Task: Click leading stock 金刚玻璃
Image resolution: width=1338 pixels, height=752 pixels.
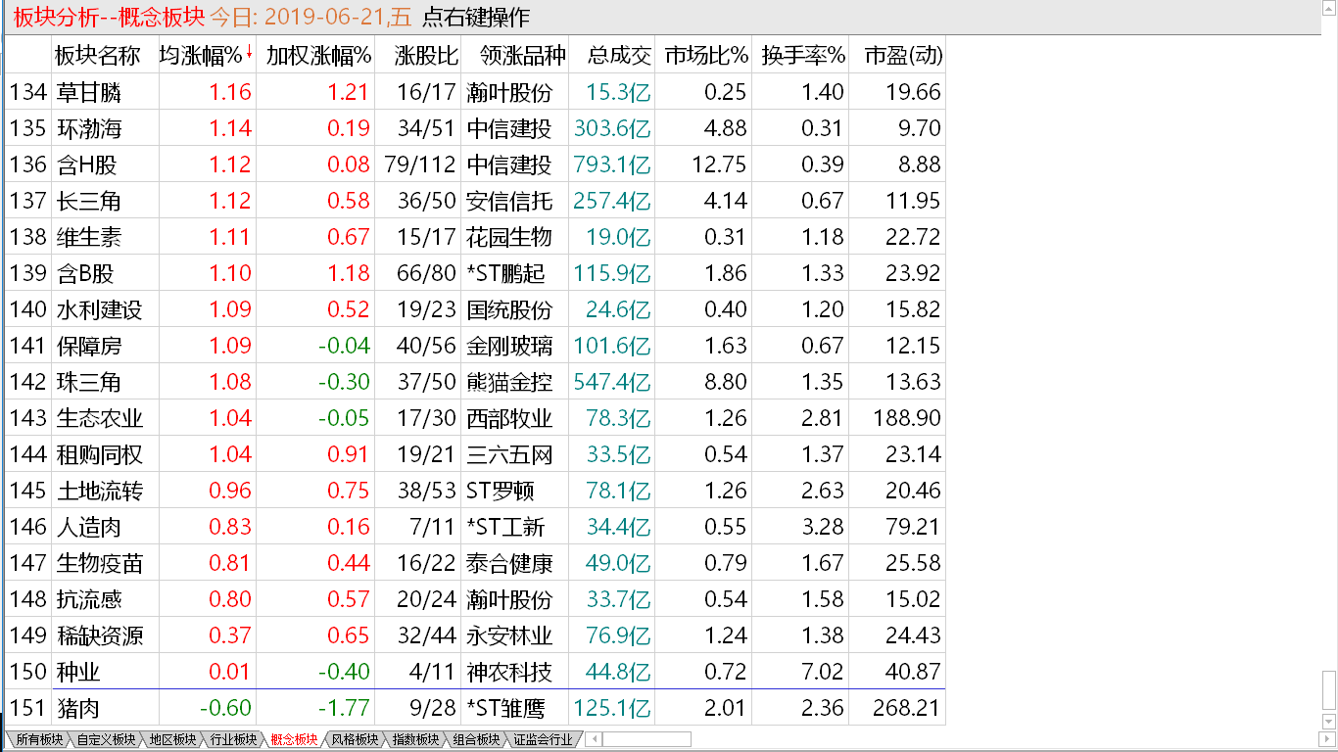Action: pos(509,346)
